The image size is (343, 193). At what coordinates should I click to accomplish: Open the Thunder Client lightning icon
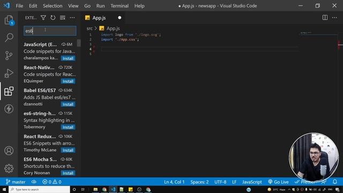point(9,109)
